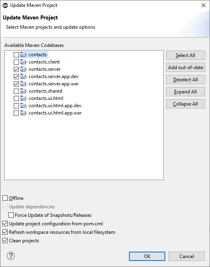Viewport: 210px width, 267px height.
Task: Select the contacts.ui.html.app.war label
Action: click(x=55, y=113)
